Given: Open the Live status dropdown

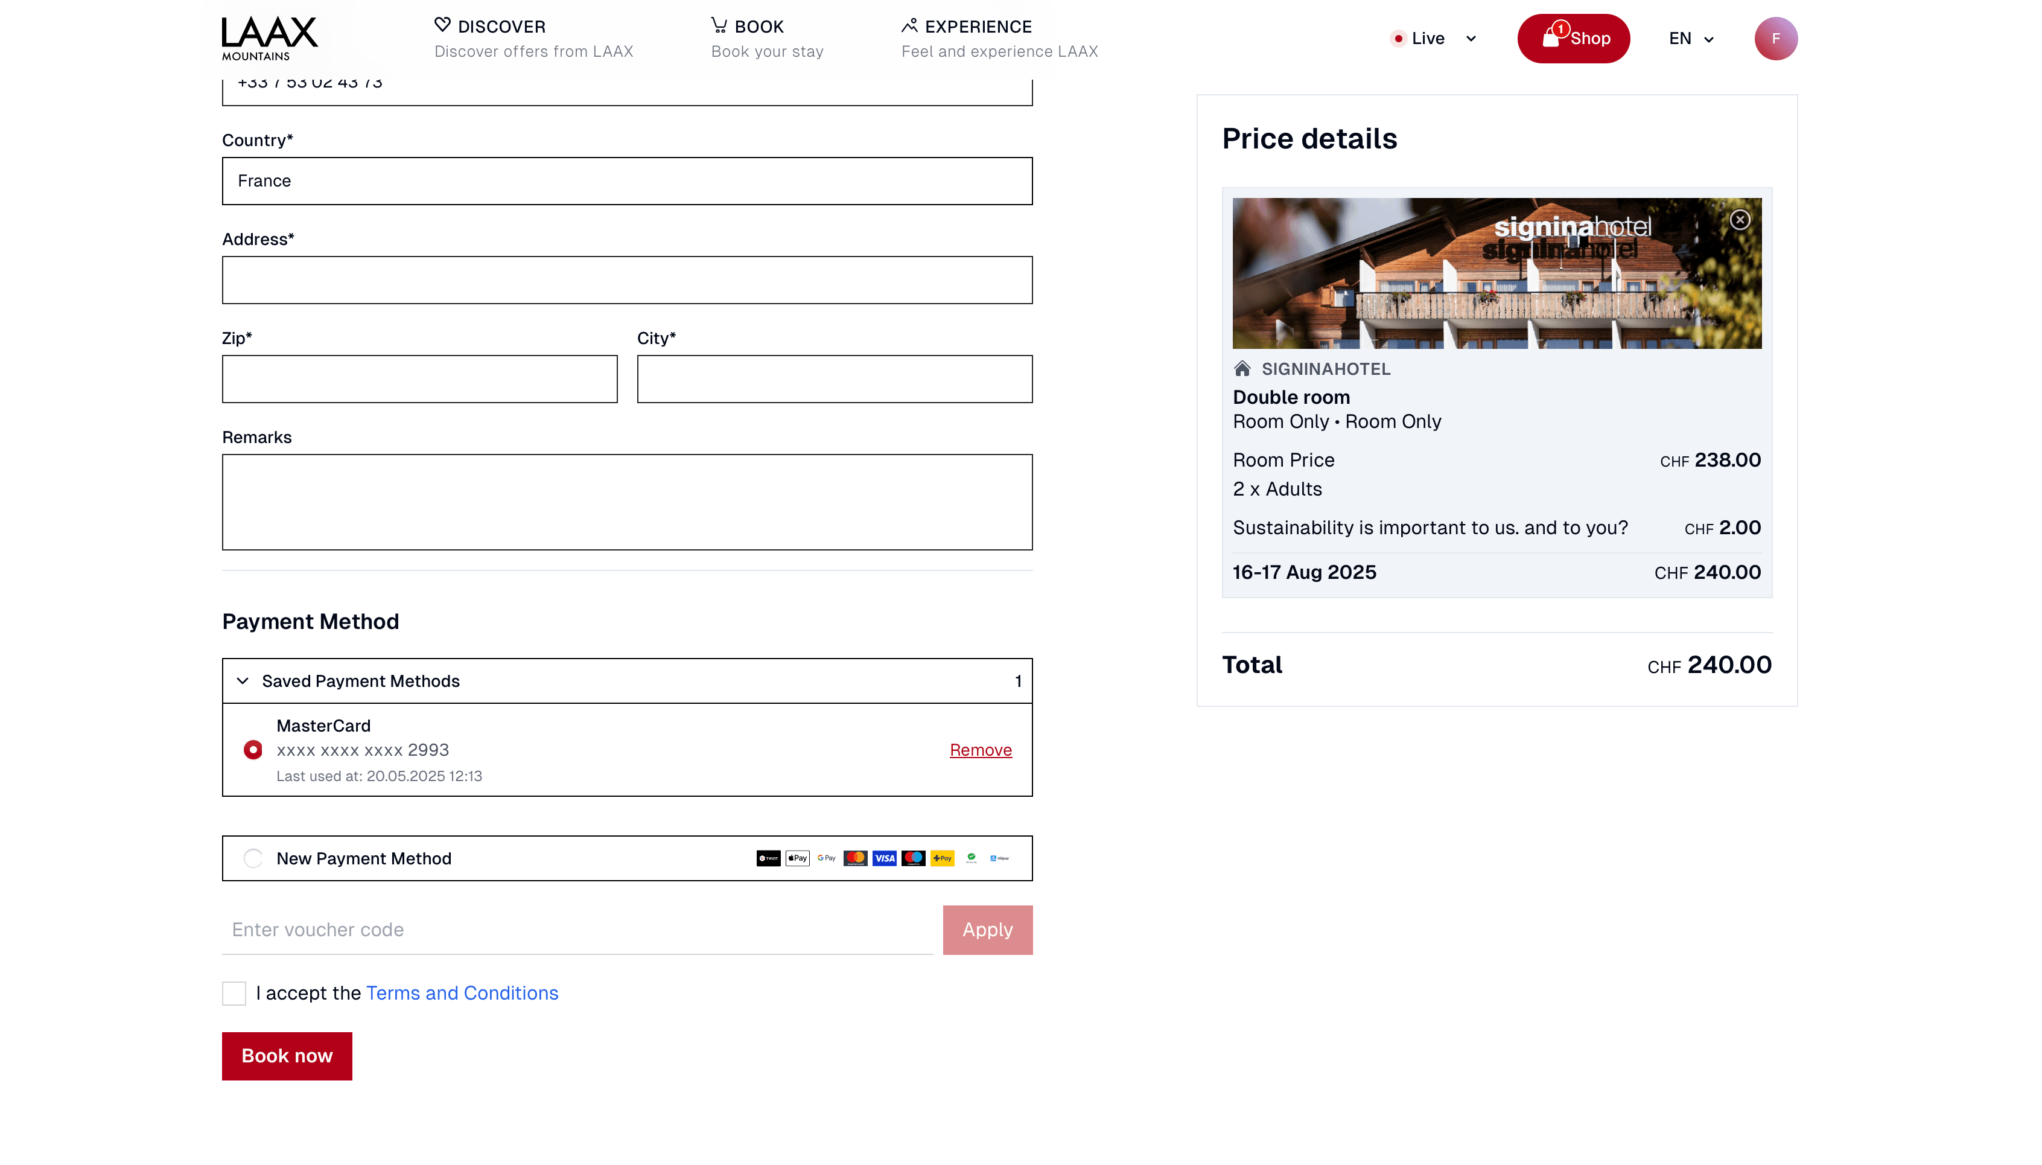Looking at the screenshot, I should point(1470,37).
